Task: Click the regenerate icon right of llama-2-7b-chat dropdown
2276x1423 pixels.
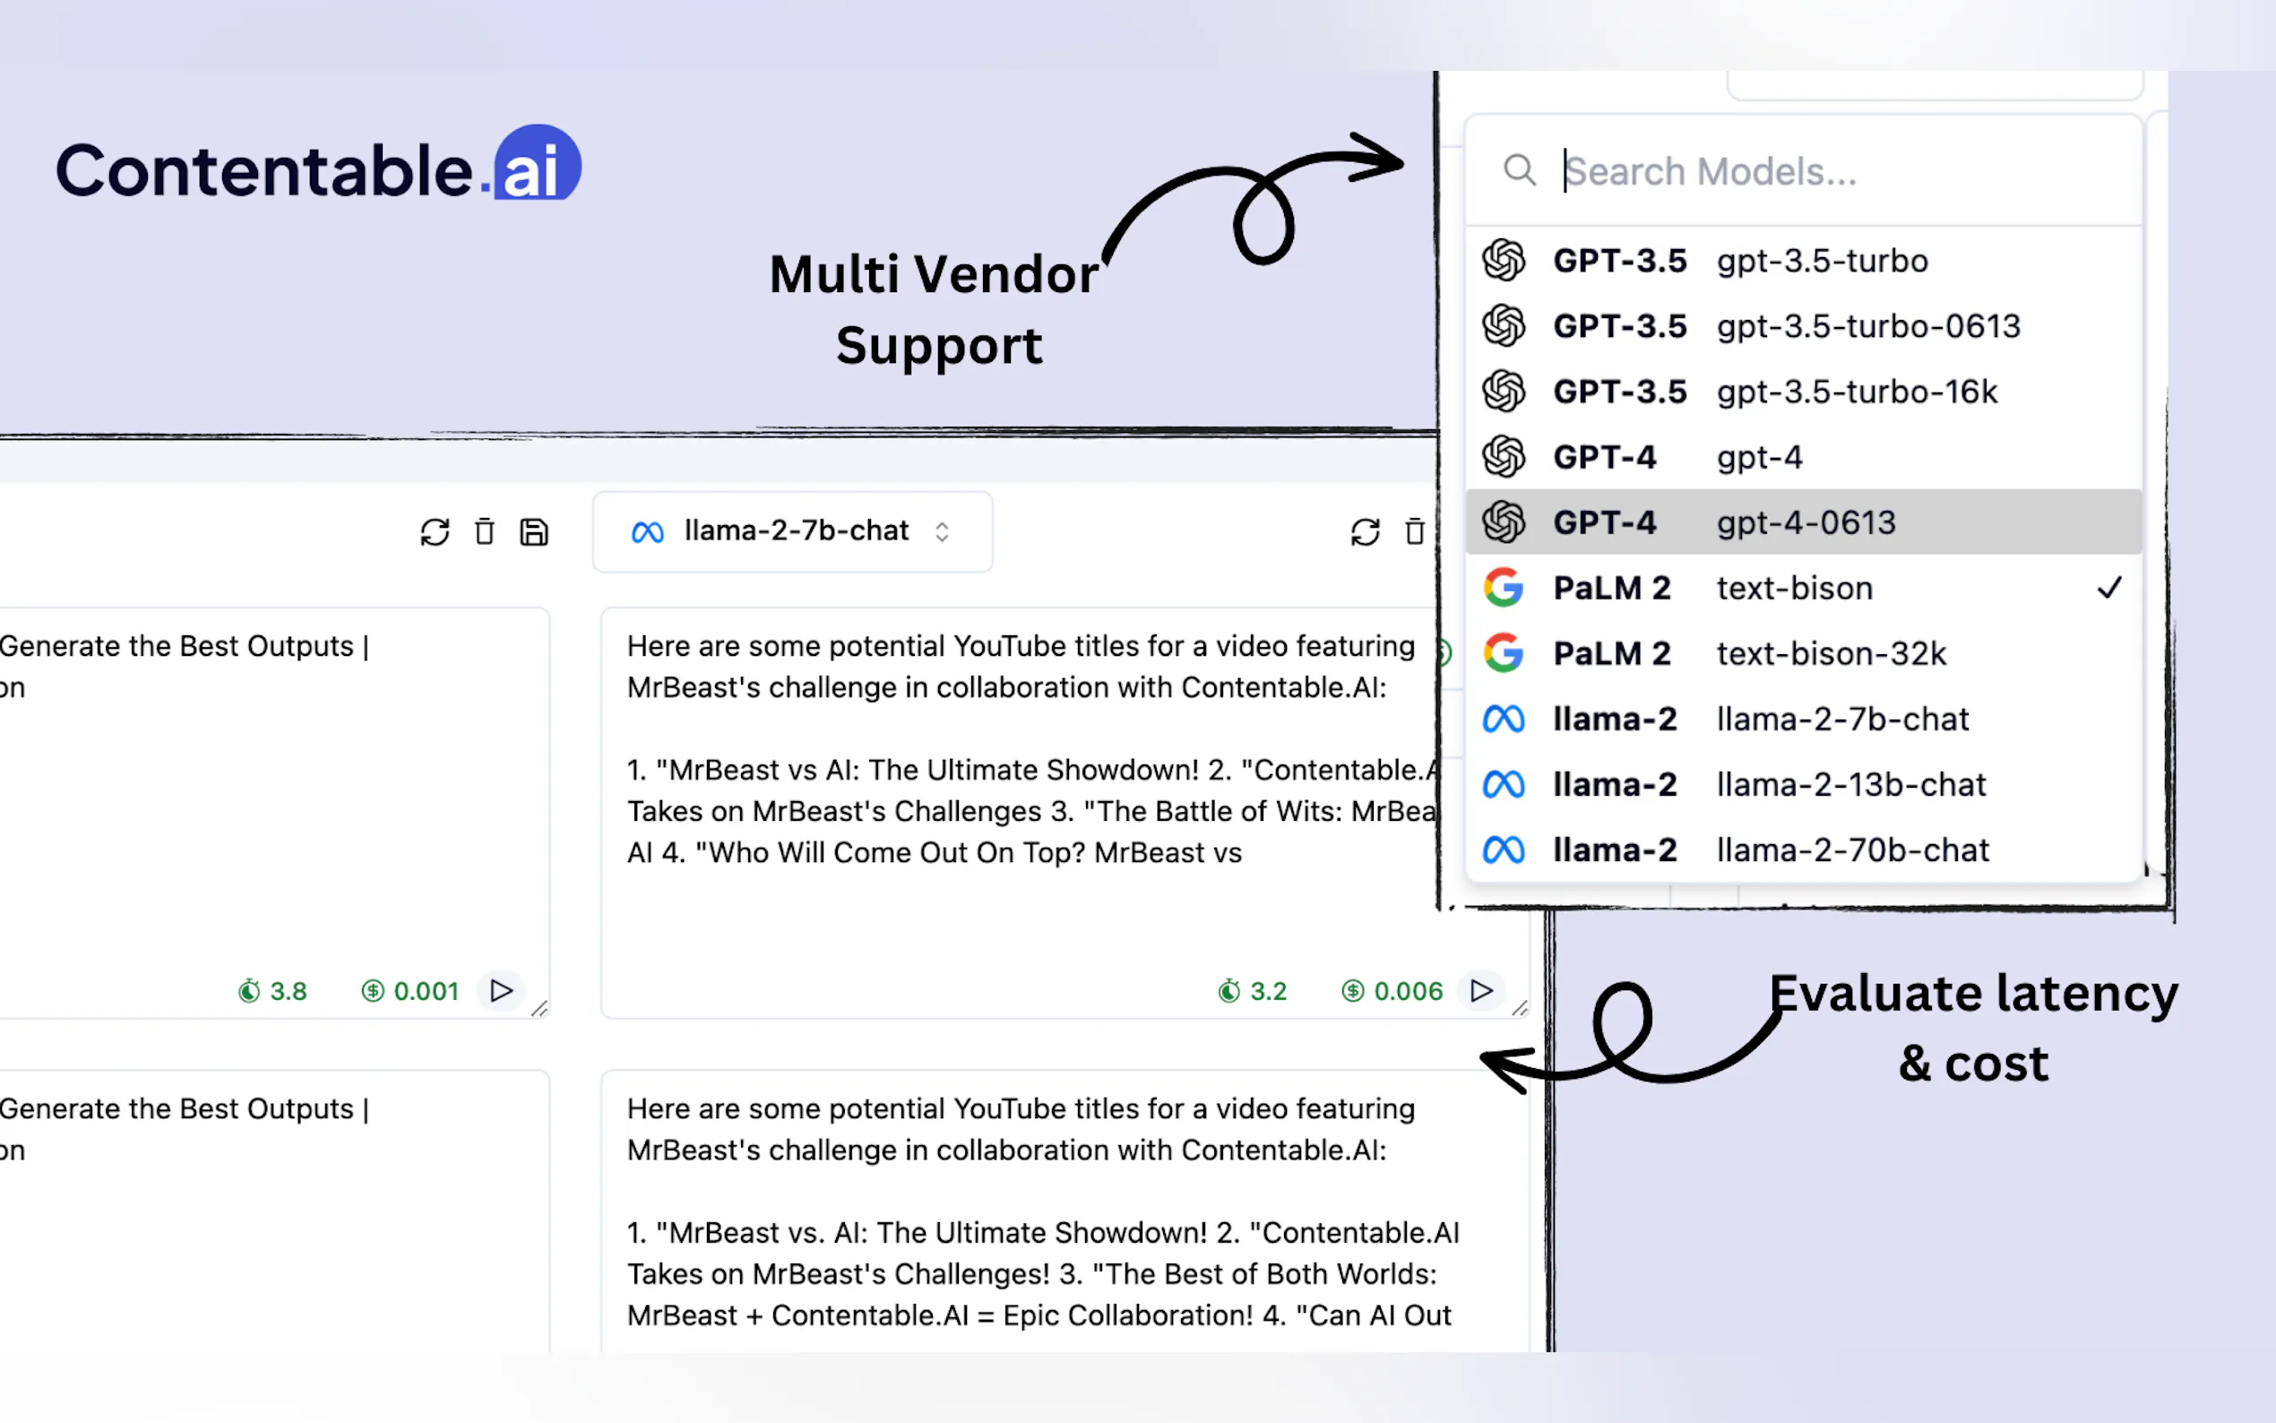Action: coord(1366,531)
